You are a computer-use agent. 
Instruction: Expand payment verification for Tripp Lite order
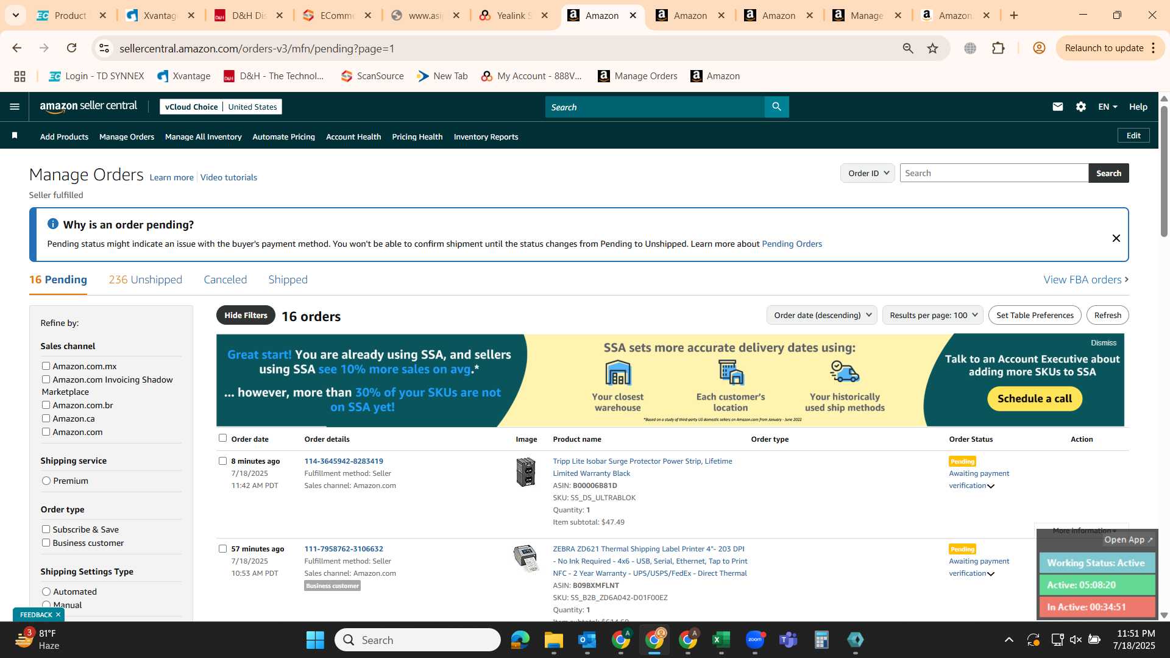click(x=991, y=486)
